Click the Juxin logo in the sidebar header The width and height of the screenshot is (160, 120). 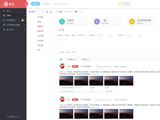pos(9,4)
